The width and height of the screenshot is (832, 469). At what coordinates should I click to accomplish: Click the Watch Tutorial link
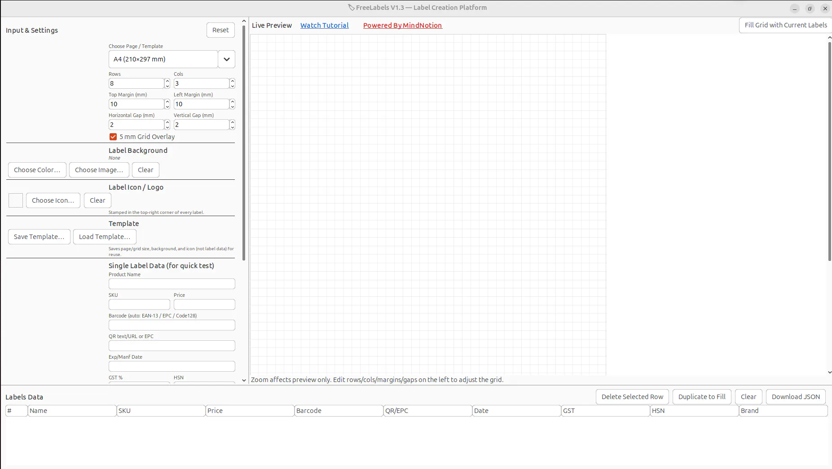pos(325,26)
